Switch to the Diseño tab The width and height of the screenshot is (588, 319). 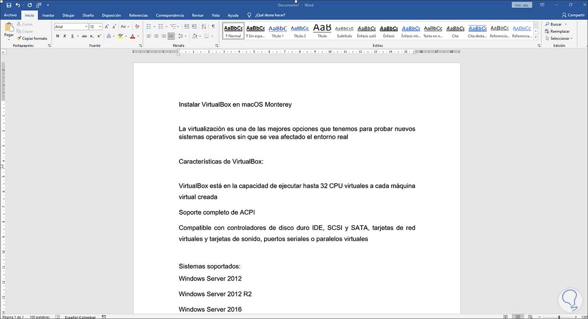pos(88,15)
